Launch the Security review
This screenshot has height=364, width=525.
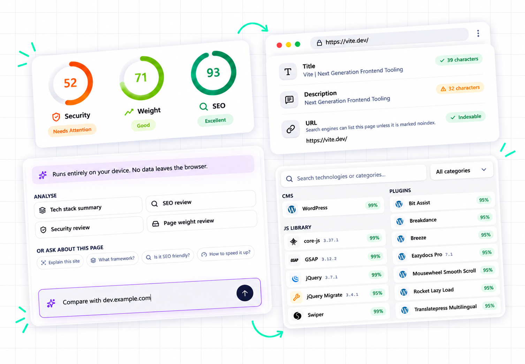click(89, 228)
